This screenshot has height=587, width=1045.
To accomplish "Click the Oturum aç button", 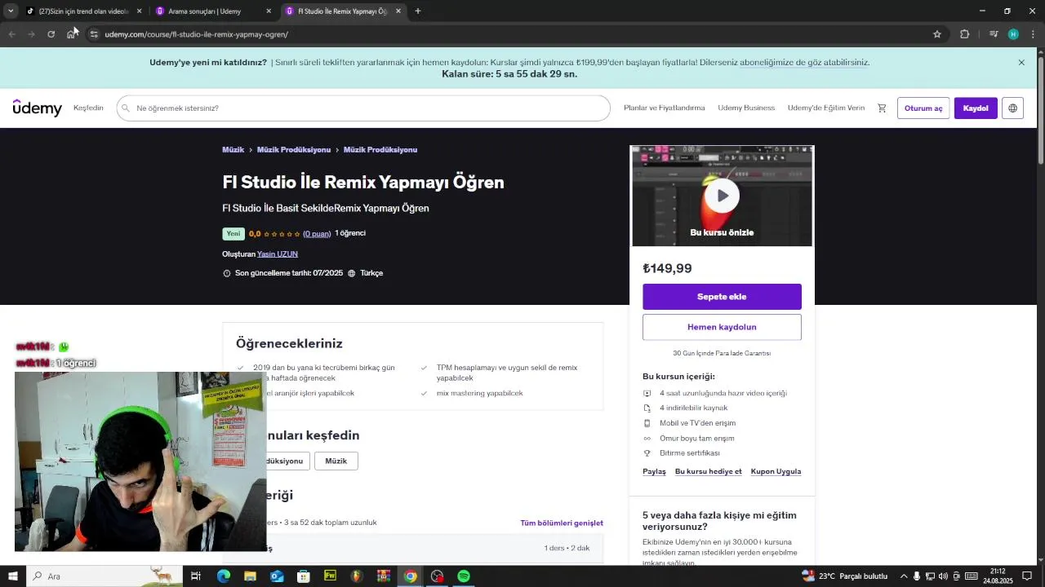I will [923, 108].
